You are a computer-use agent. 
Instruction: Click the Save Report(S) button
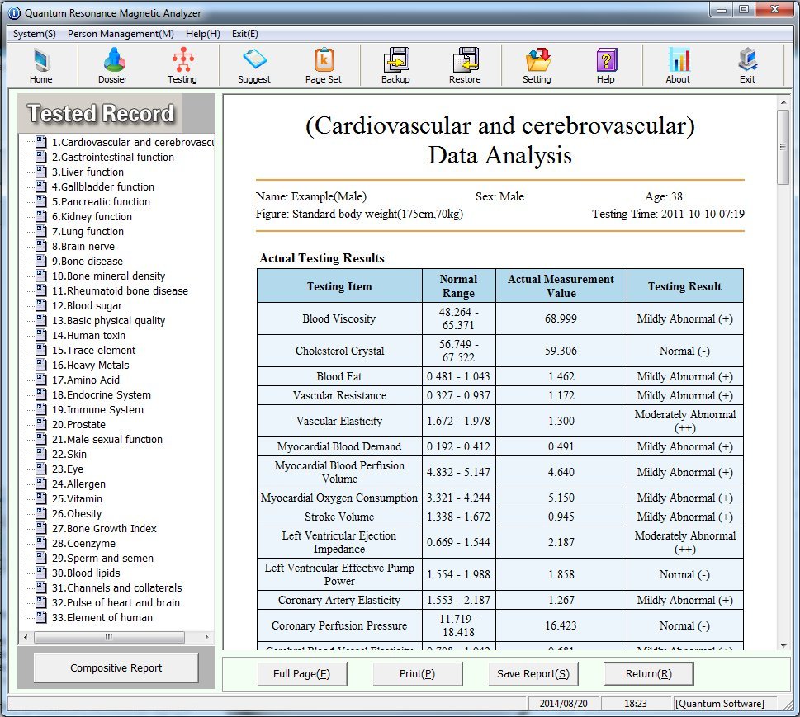pos(533,674)
